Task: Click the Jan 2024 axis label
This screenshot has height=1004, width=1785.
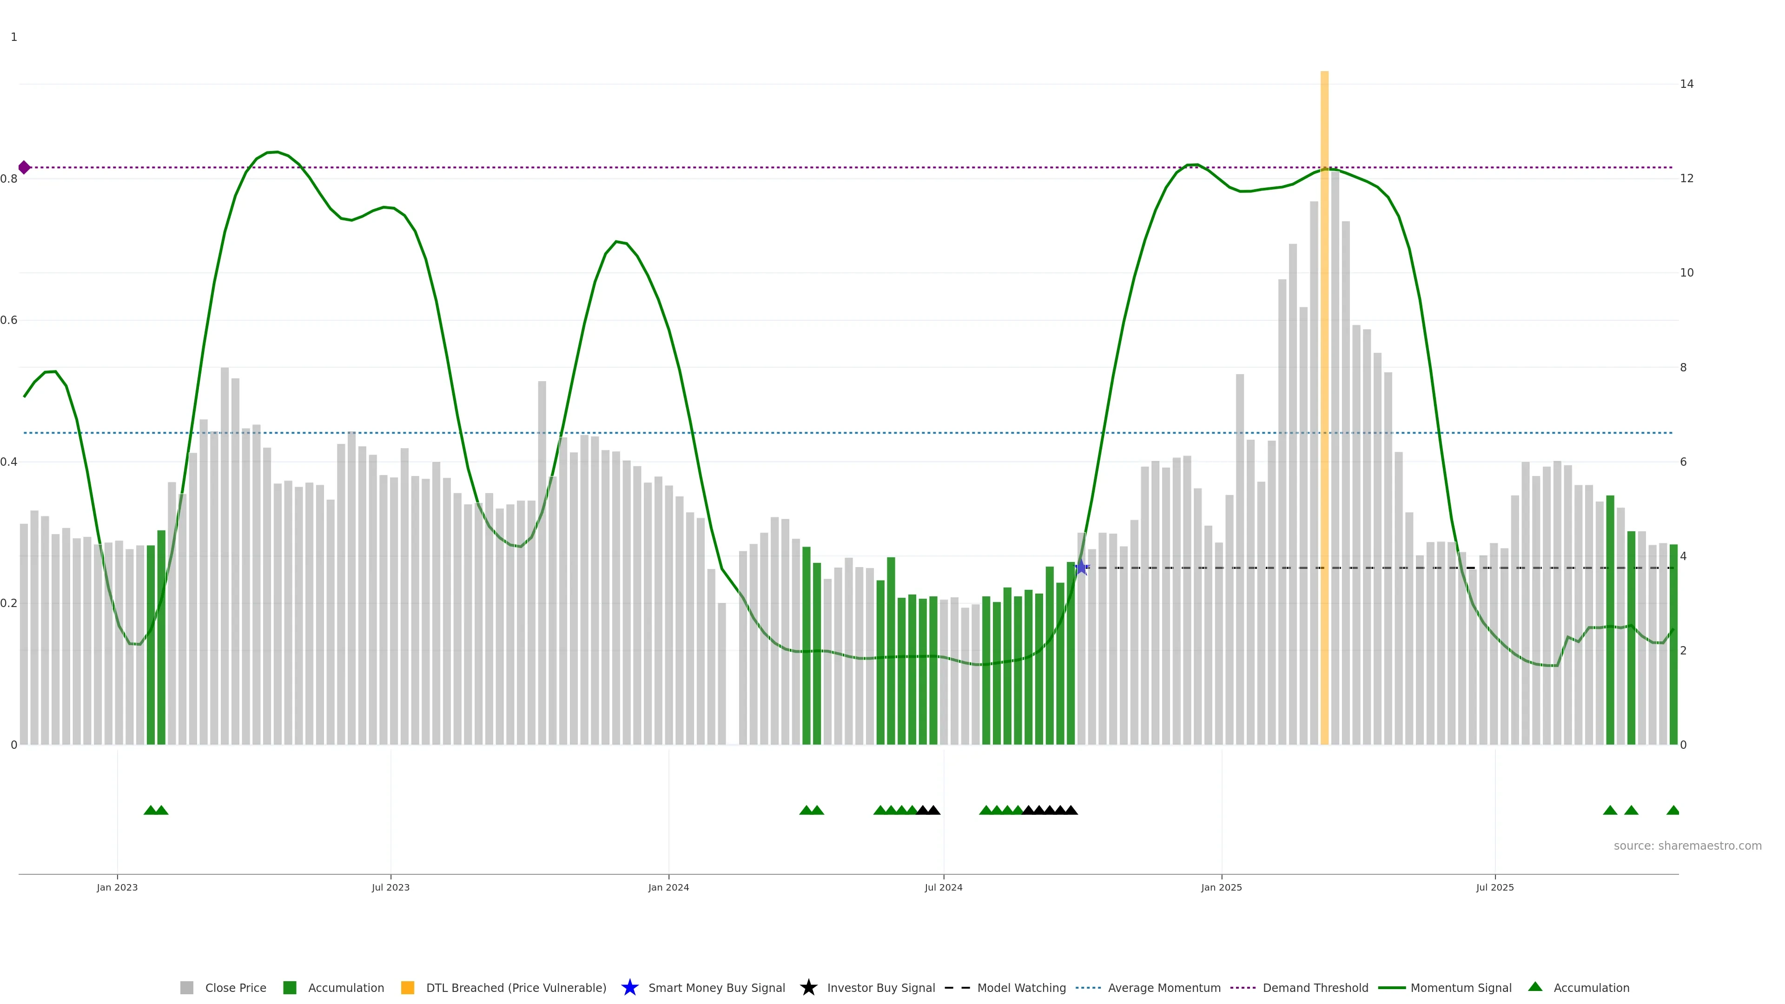Action: pyautogui.click(x=668, y=887)
